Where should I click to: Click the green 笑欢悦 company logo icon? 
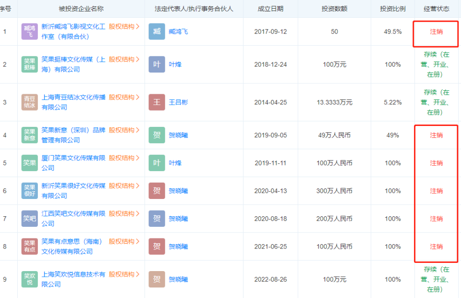(29, 279)
